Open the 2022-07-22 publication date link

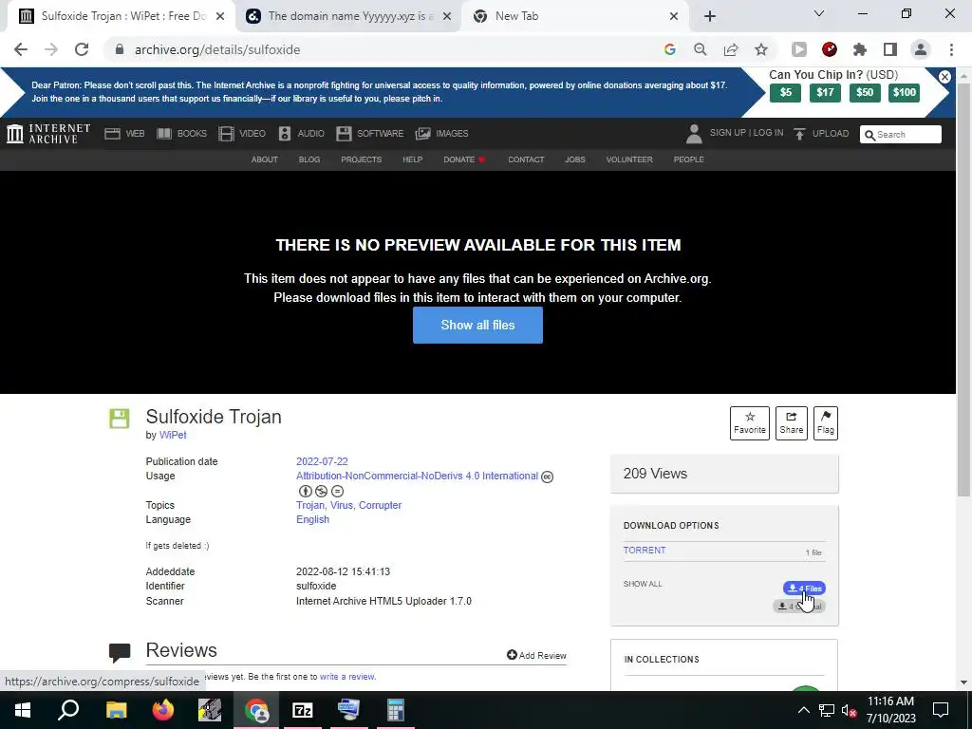click(x=322, y=462)
